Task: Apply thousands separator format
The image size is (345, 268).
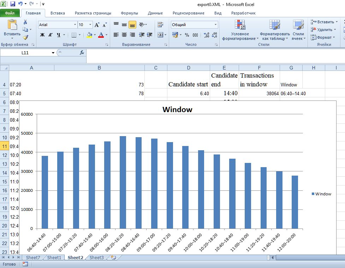Action: click(195, 35)
